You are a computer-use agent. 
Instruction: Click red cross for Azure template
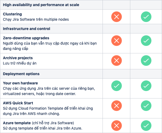117,126
